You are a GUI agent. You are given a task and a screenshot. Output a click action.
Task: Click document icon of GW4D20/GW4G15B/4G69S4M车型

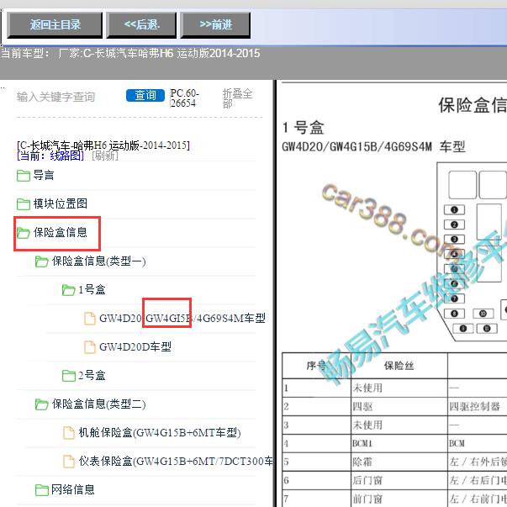click(x=90, y=319)
